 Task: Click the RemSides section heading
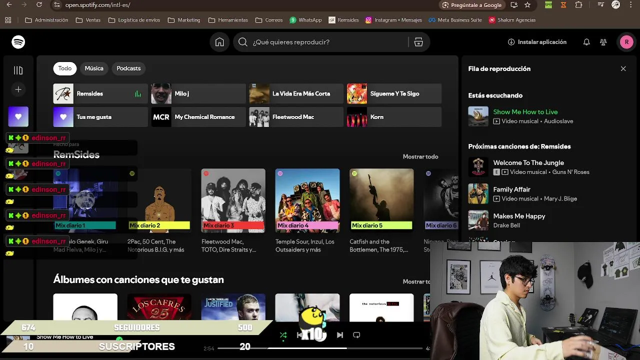[76, 154]
